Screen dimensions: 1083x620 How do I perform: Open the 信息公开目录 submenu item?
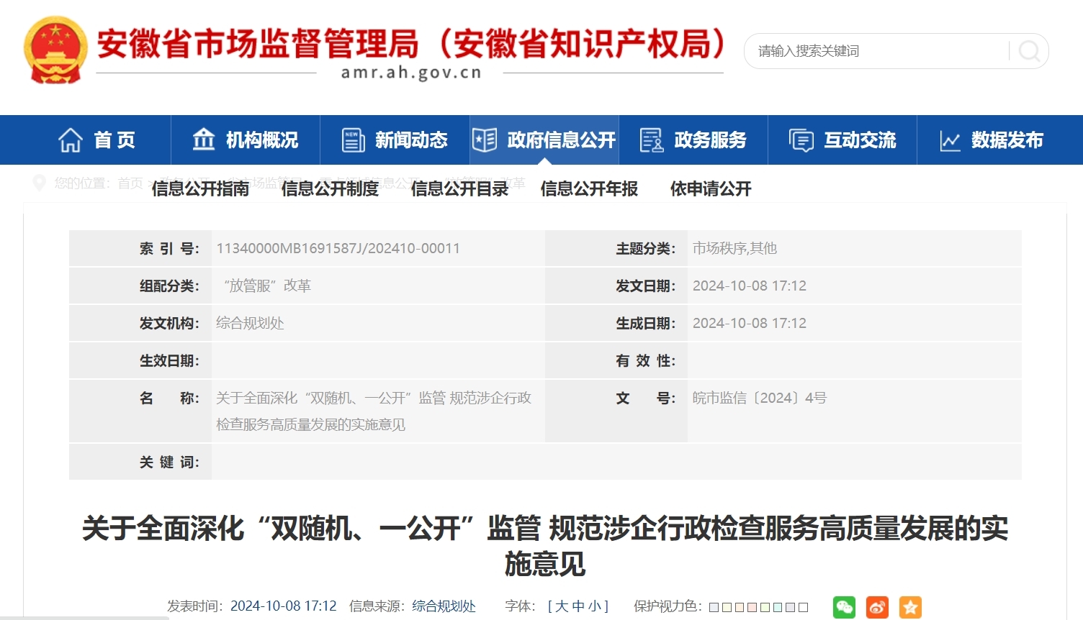click(x=459, y=188)
